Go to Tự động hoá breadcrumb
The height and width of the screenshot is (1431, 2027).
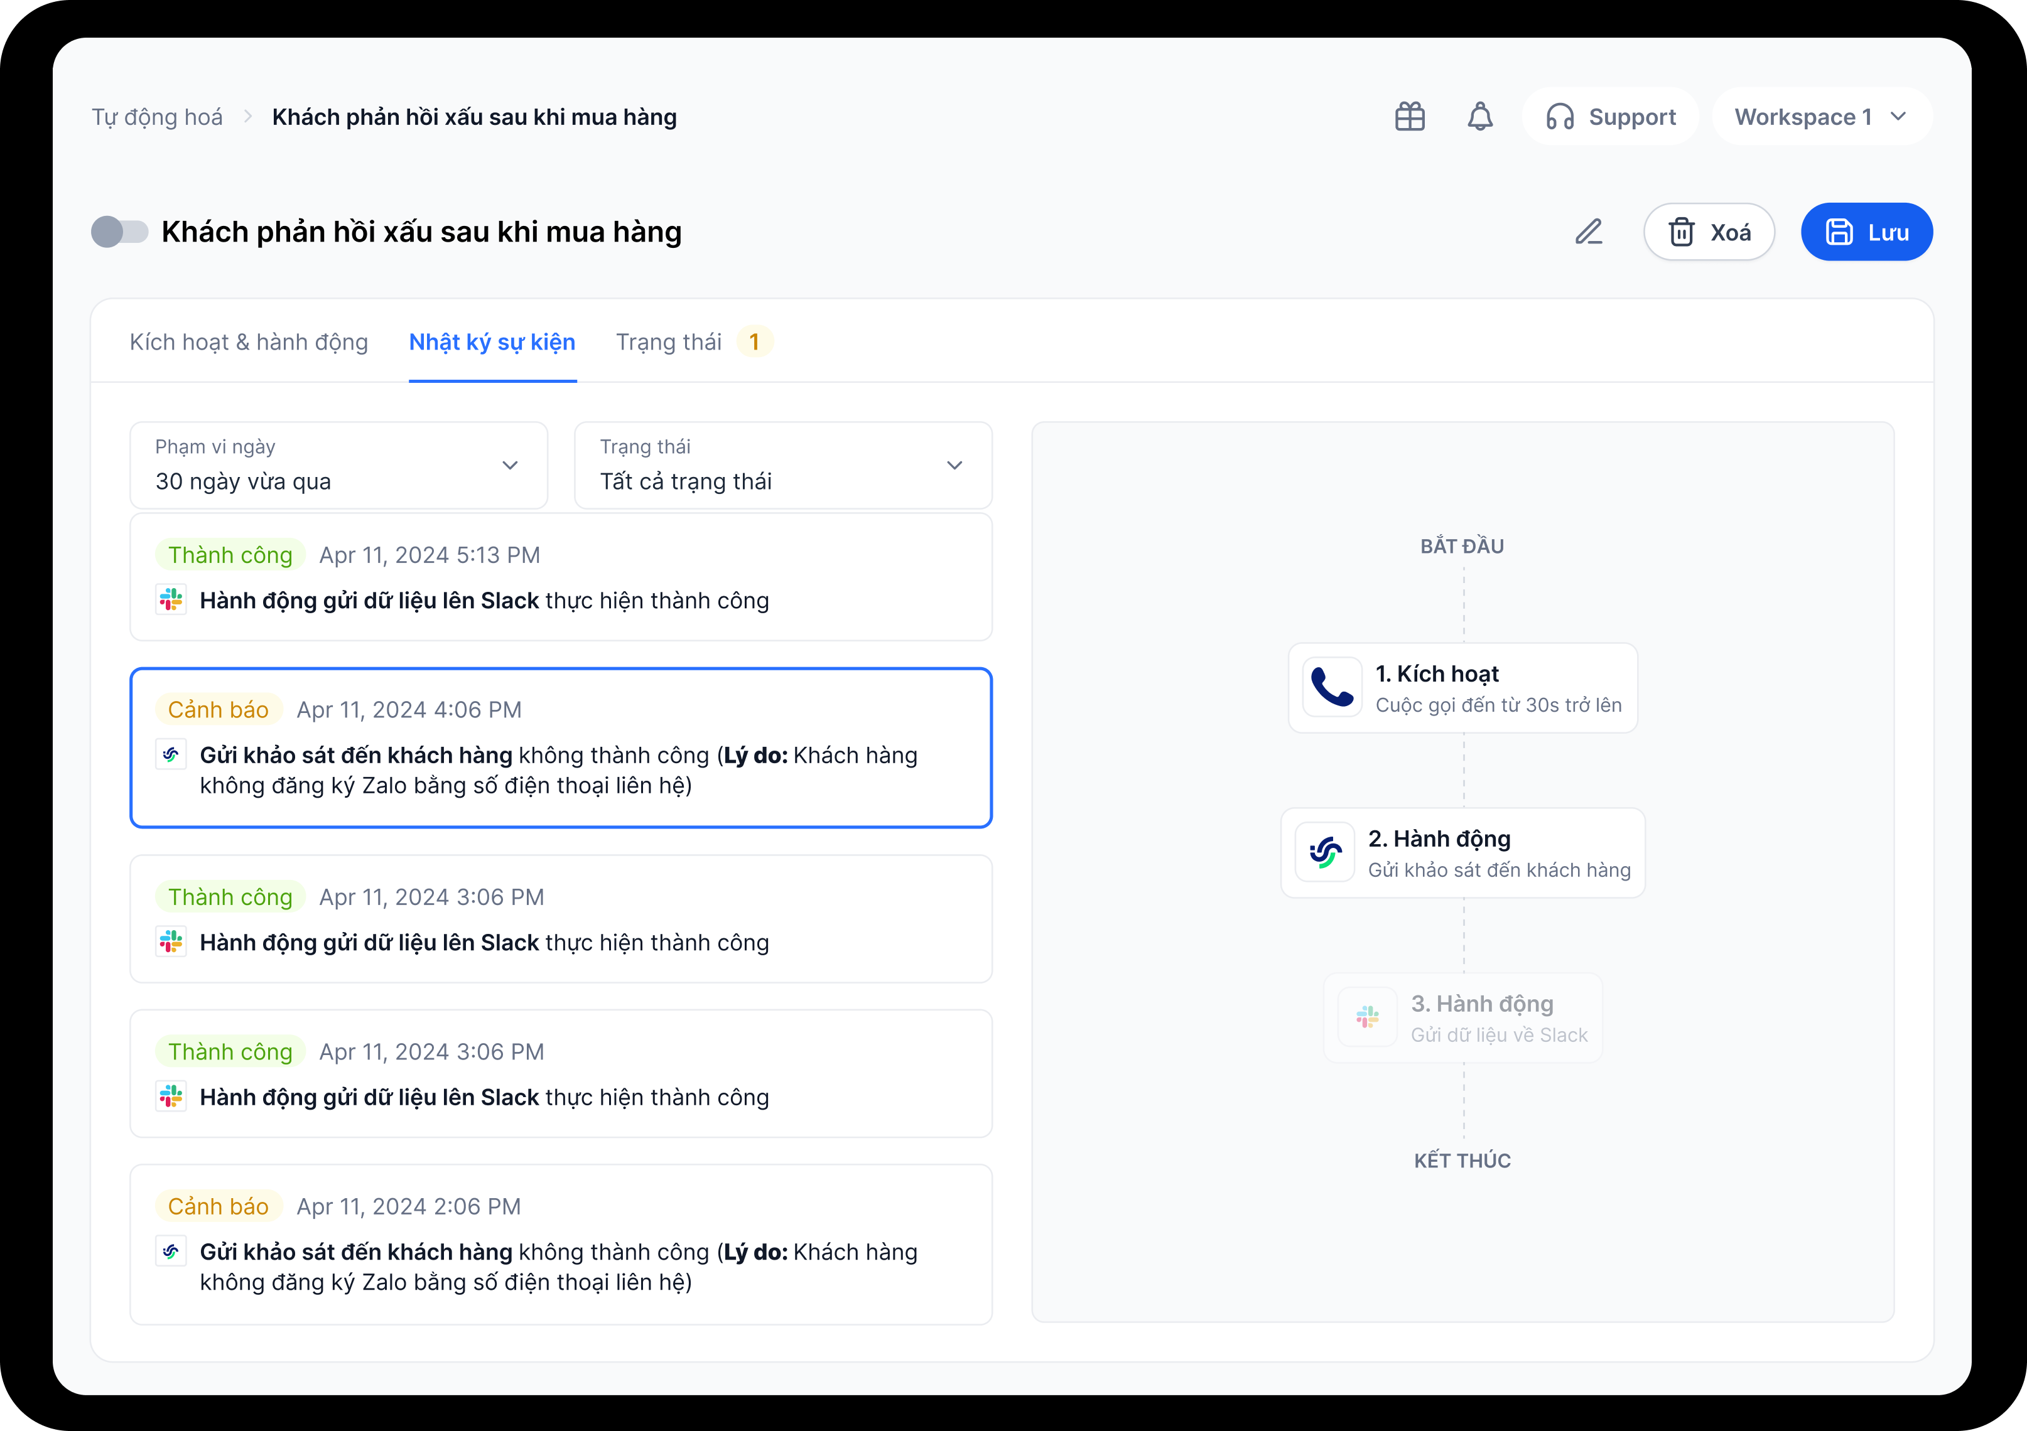157,117
